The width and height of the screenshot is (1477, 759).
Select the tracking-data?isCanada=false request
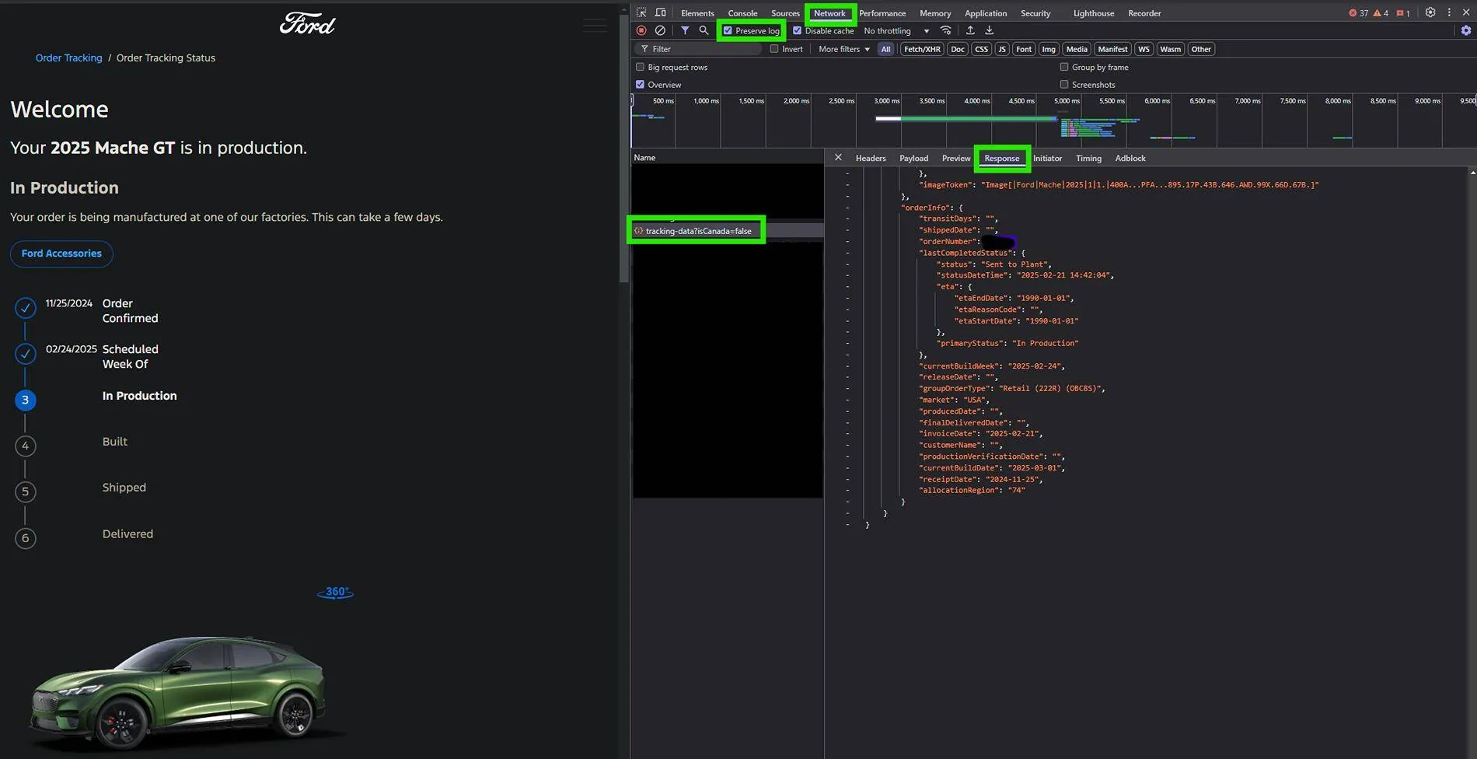[698, 231]
